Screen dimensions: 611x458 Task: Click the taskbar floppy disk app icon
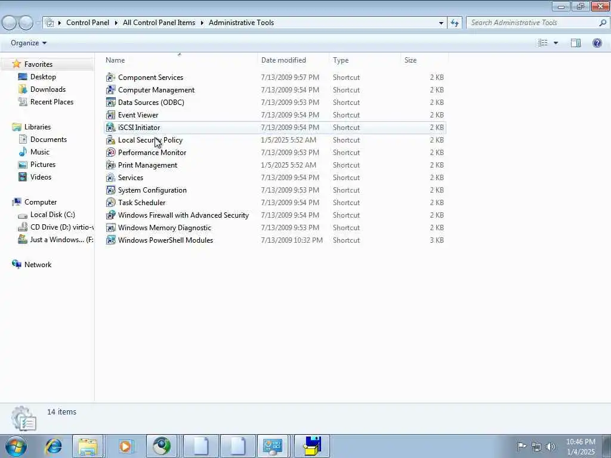tap(312, 446)
